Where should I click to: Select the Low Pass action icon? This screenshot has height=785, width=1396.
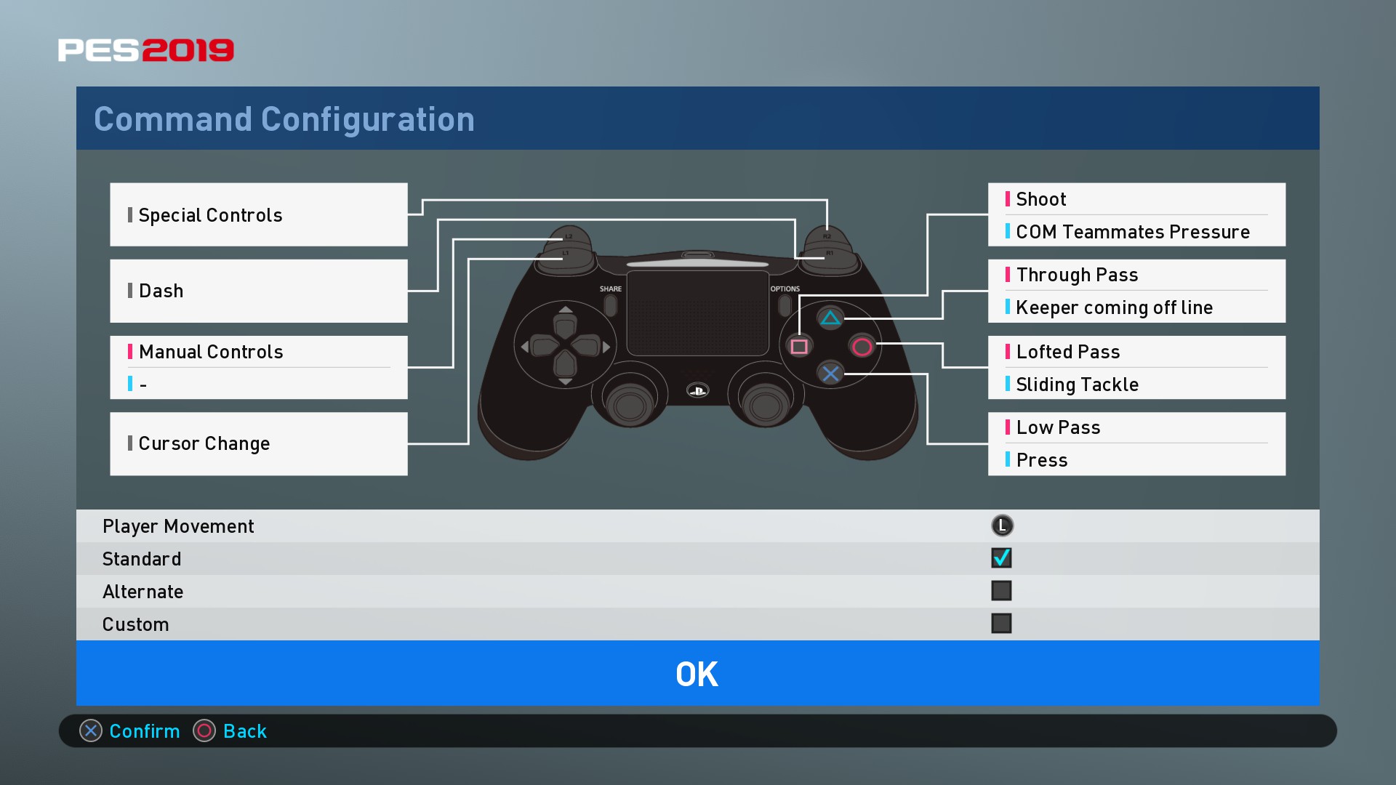(x=1008, y=428)
